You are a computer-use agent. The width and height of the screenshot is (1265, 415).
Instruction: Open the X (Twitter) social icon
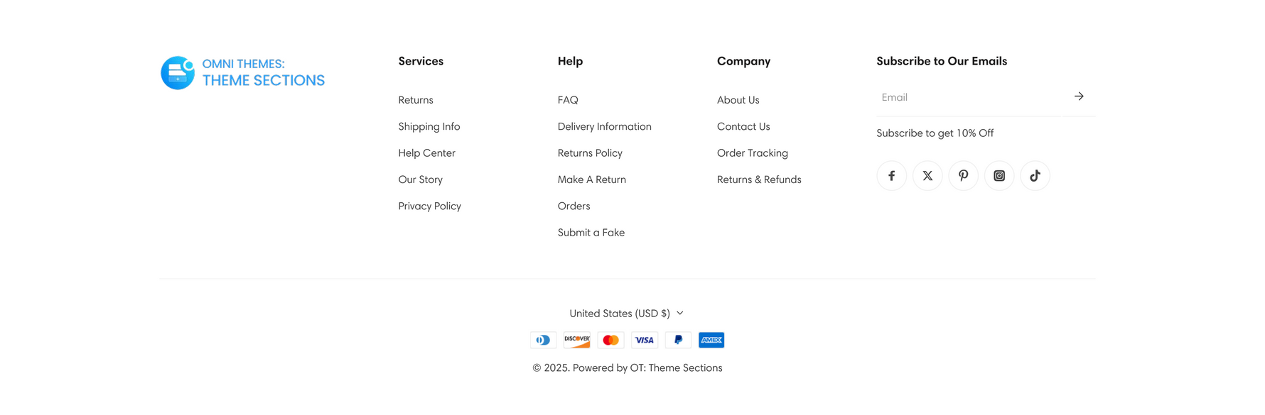pyautogui.click(x=927, y=176)
